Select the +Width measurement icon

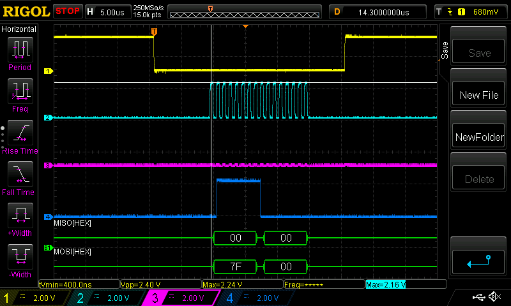[20, 215]
